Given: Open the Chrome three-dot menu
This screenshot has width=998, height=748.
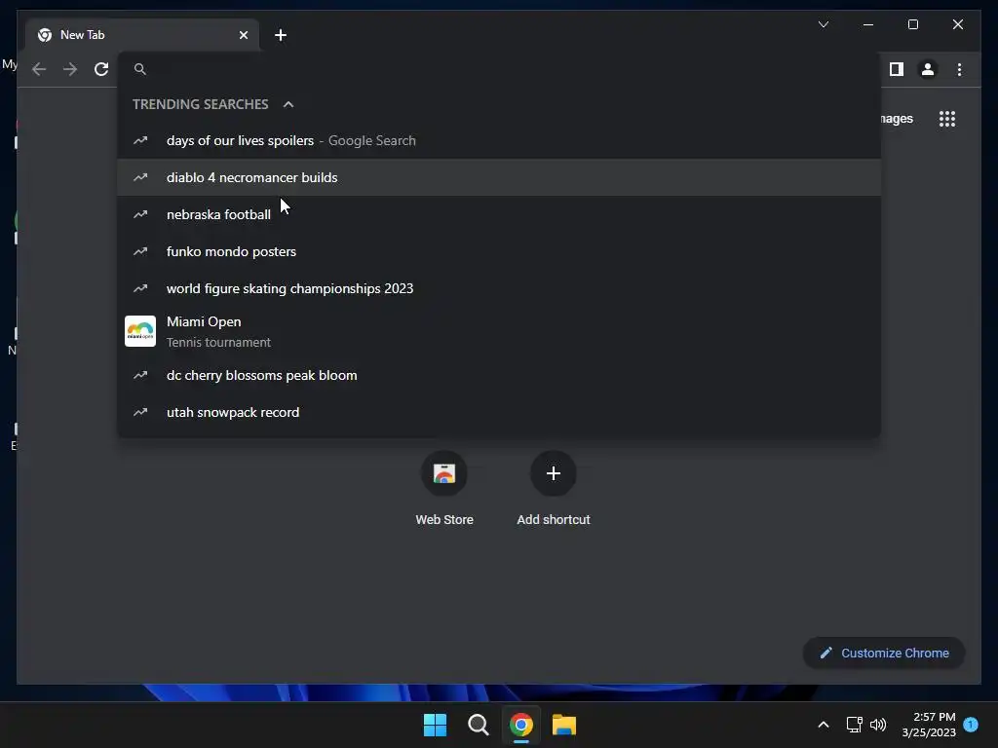Looking at the screenshot, I should pyautogui.click(x=959, y=69).
